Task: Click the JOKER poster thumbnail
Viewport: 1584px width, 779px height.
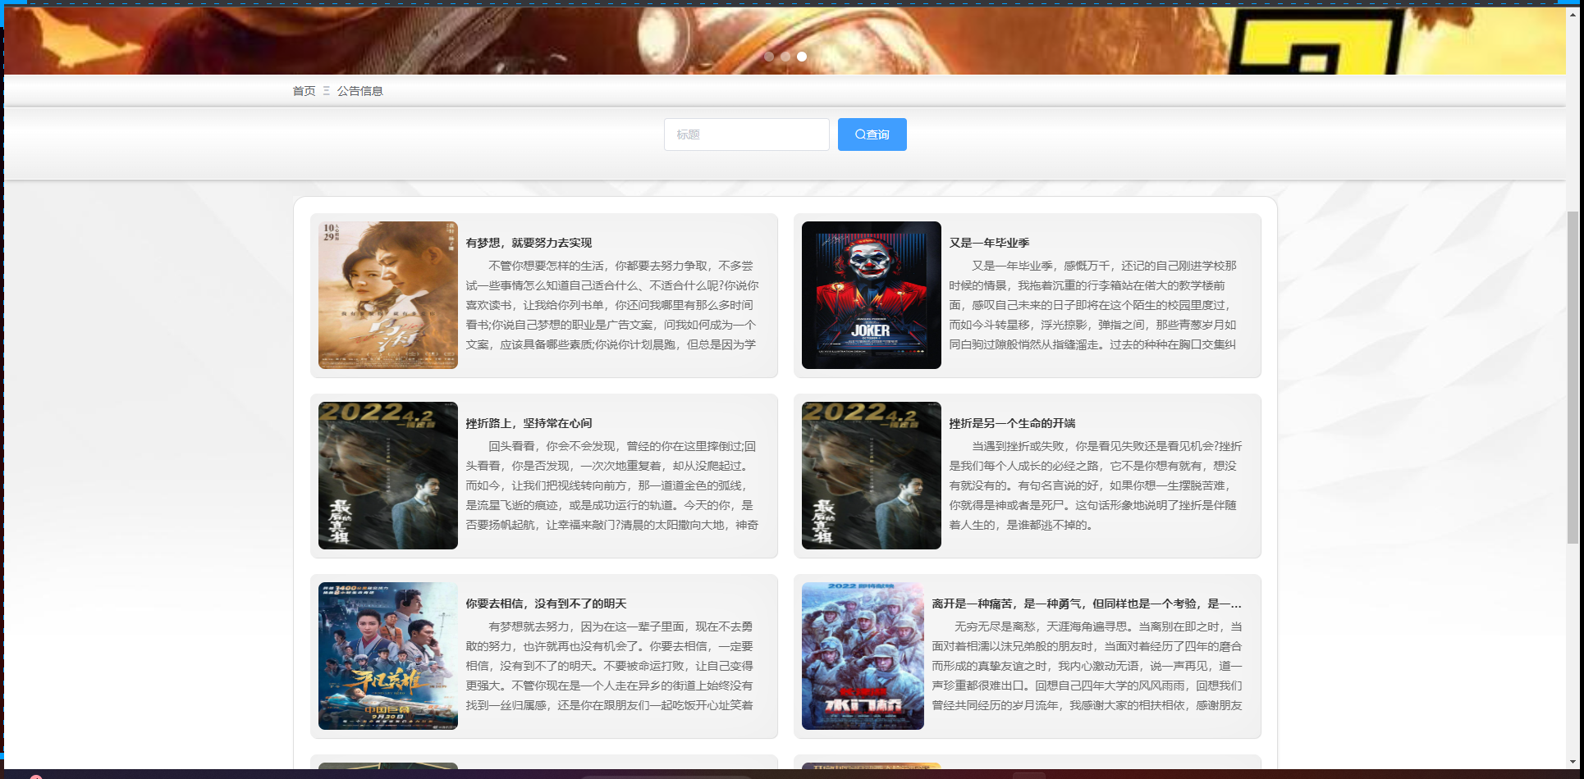Action: pos(872,295)
